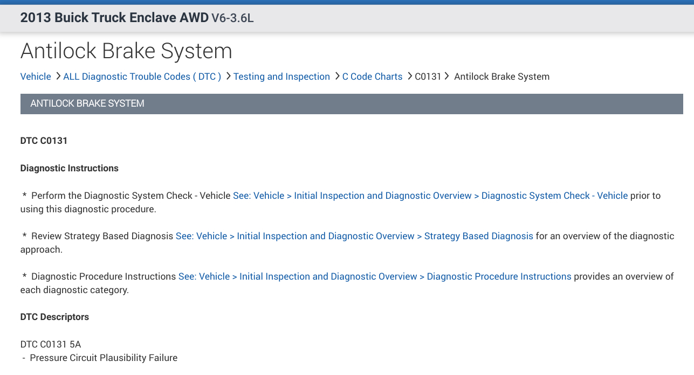Click the chevron between C Code Charts and C0131
The width and height of the screenshot is (694, 375).
point(409,76)
